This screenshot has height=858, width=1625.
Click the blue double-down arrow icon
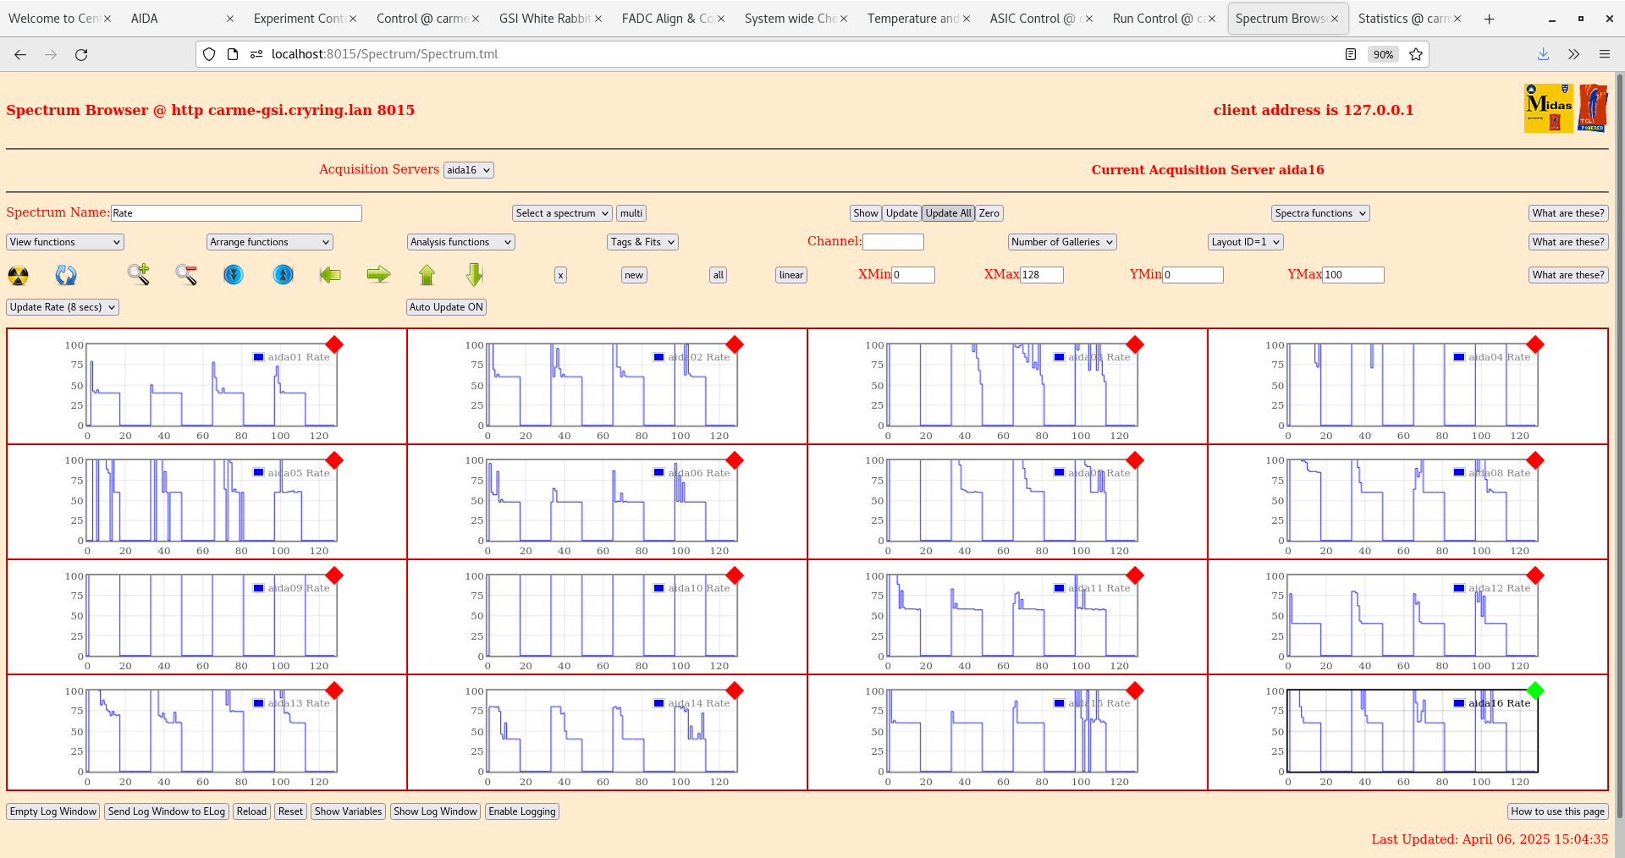pos(234,274)
